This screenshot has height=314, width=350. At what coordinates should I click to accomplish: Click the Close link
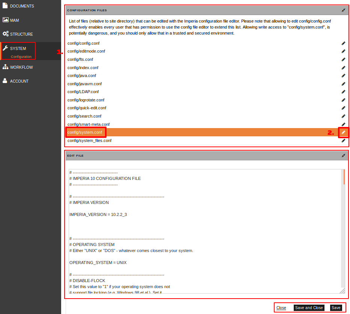coord(281,308)
